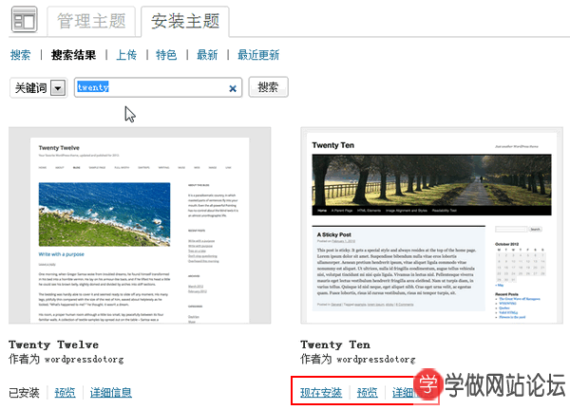This screenshot has width=570, height=410.
Task: Open the 上传 link
Action: [126, 55]
